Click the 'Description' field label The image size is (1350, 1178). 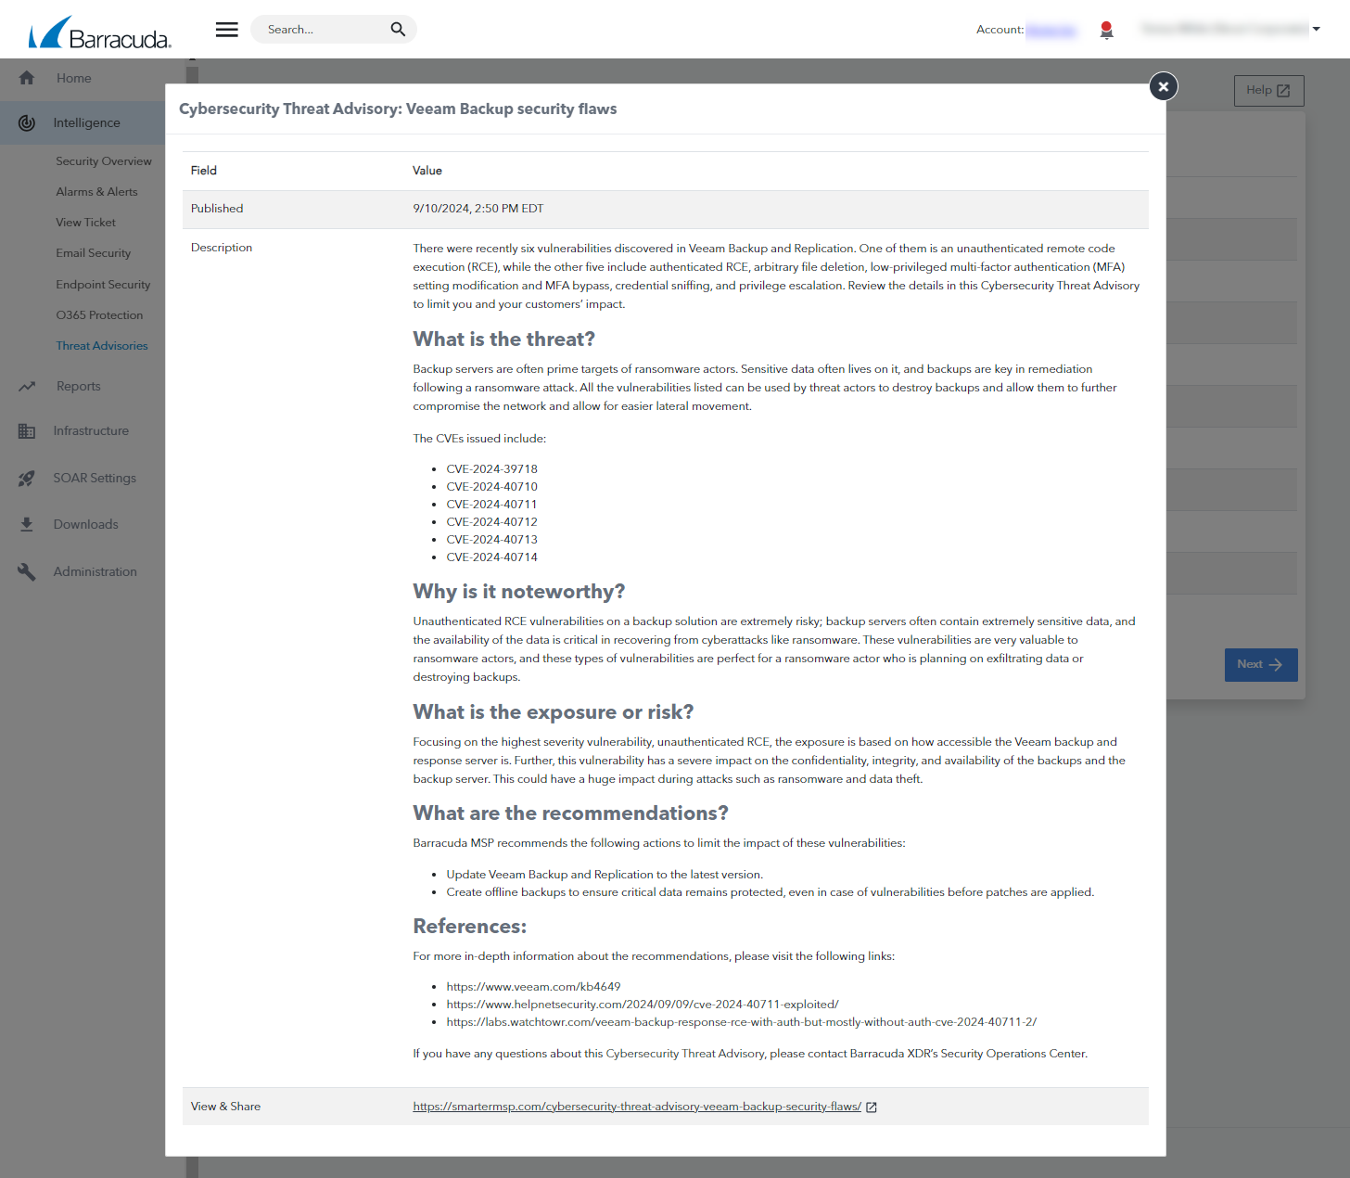point(222,248)
